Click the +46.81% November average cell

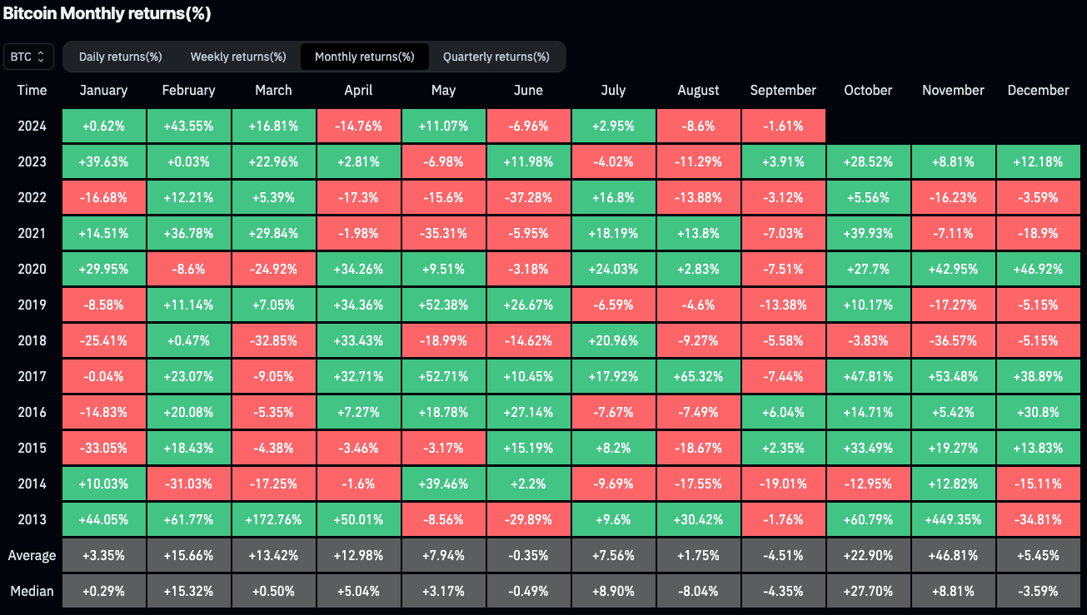coord(954,555)
